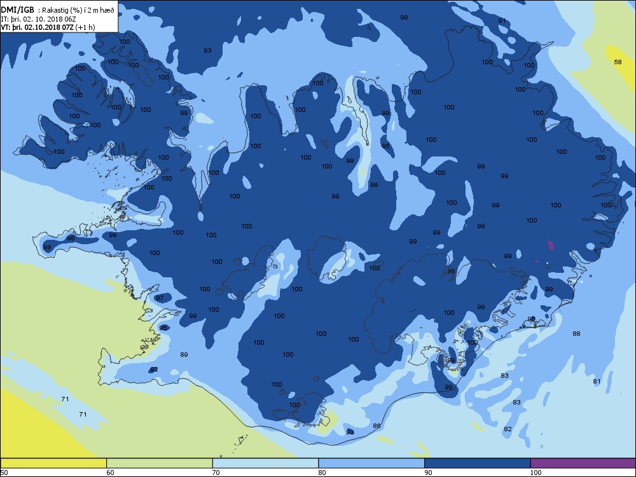Click the humidity value 88 on the map
The image size is (636, 477).
click(576, 334)
